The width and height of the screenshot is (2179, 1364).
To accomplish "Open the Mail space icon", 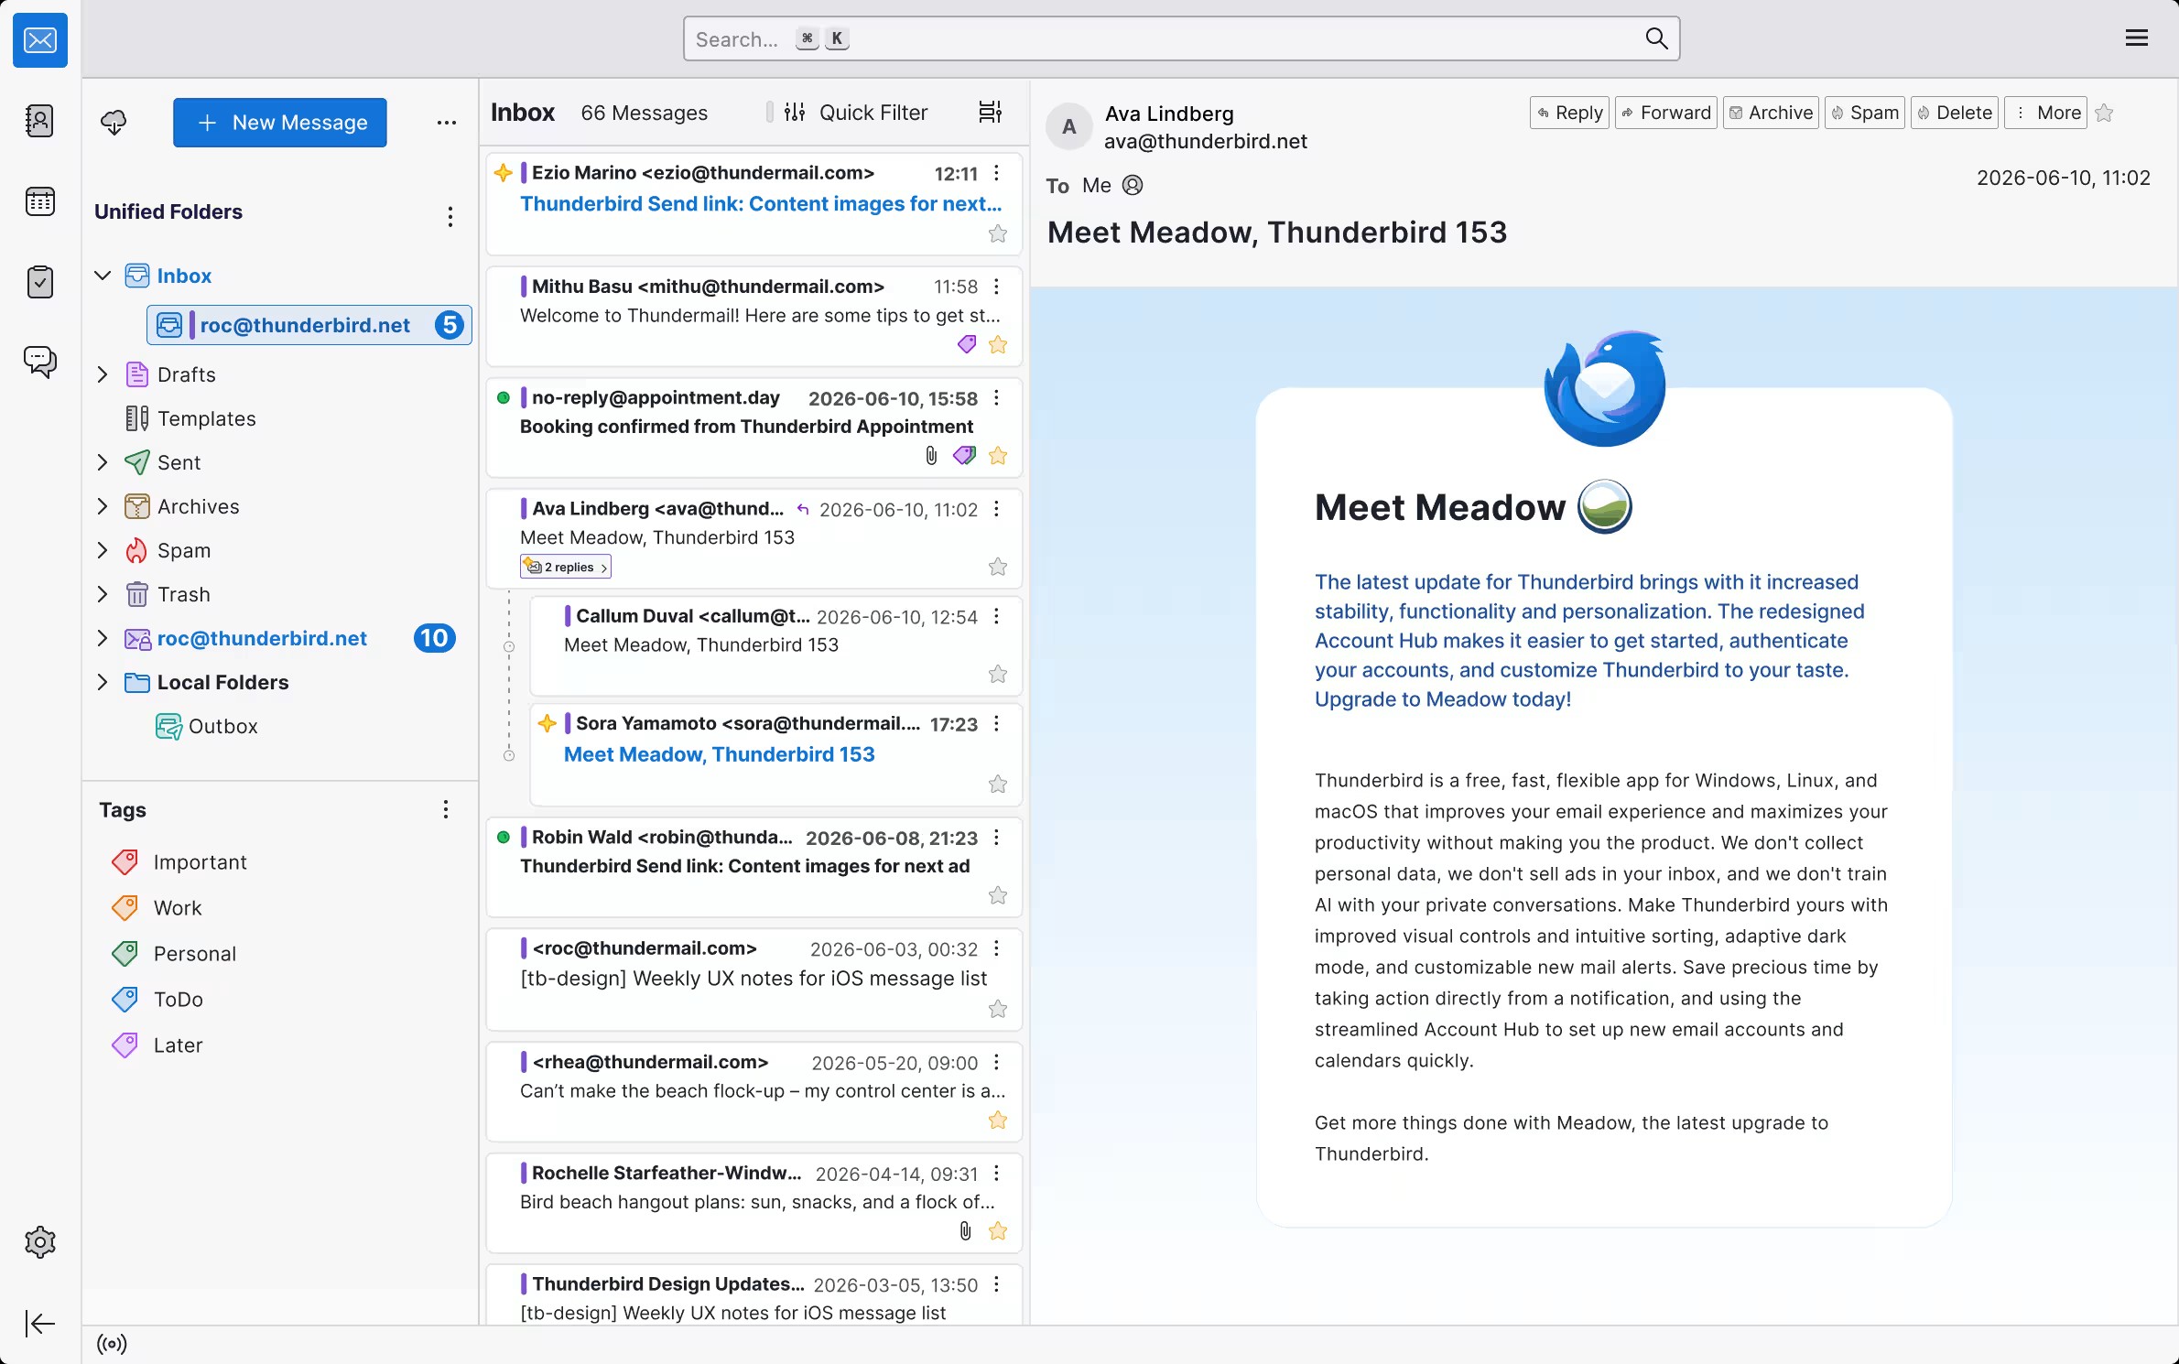I will [x=40, y=40].
